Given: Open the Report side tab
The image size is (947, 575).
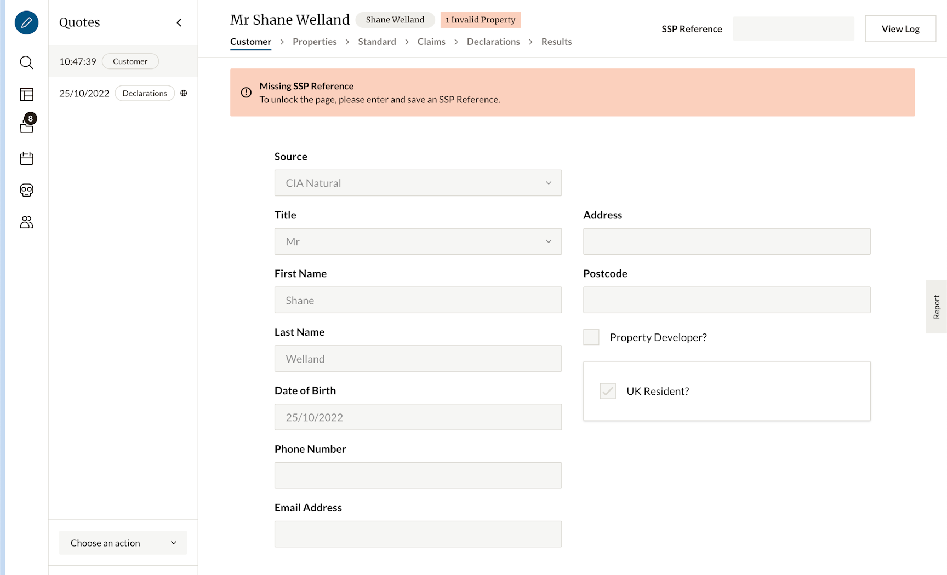Looking at the screenshot, I should pos(936,307).
